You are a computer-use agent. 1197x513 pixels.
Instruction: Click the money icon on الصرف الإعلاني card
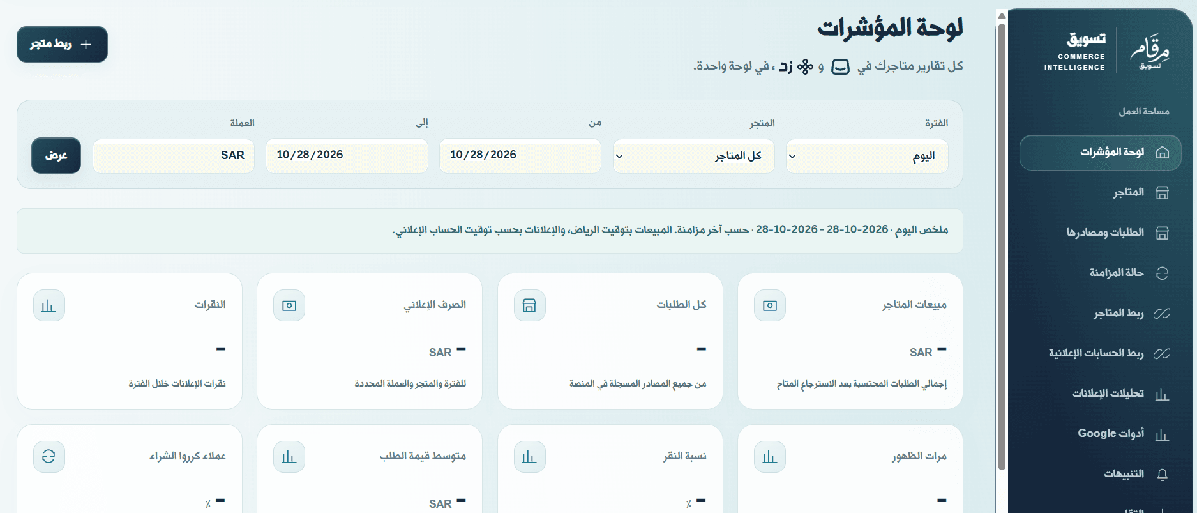pos(289,305)
